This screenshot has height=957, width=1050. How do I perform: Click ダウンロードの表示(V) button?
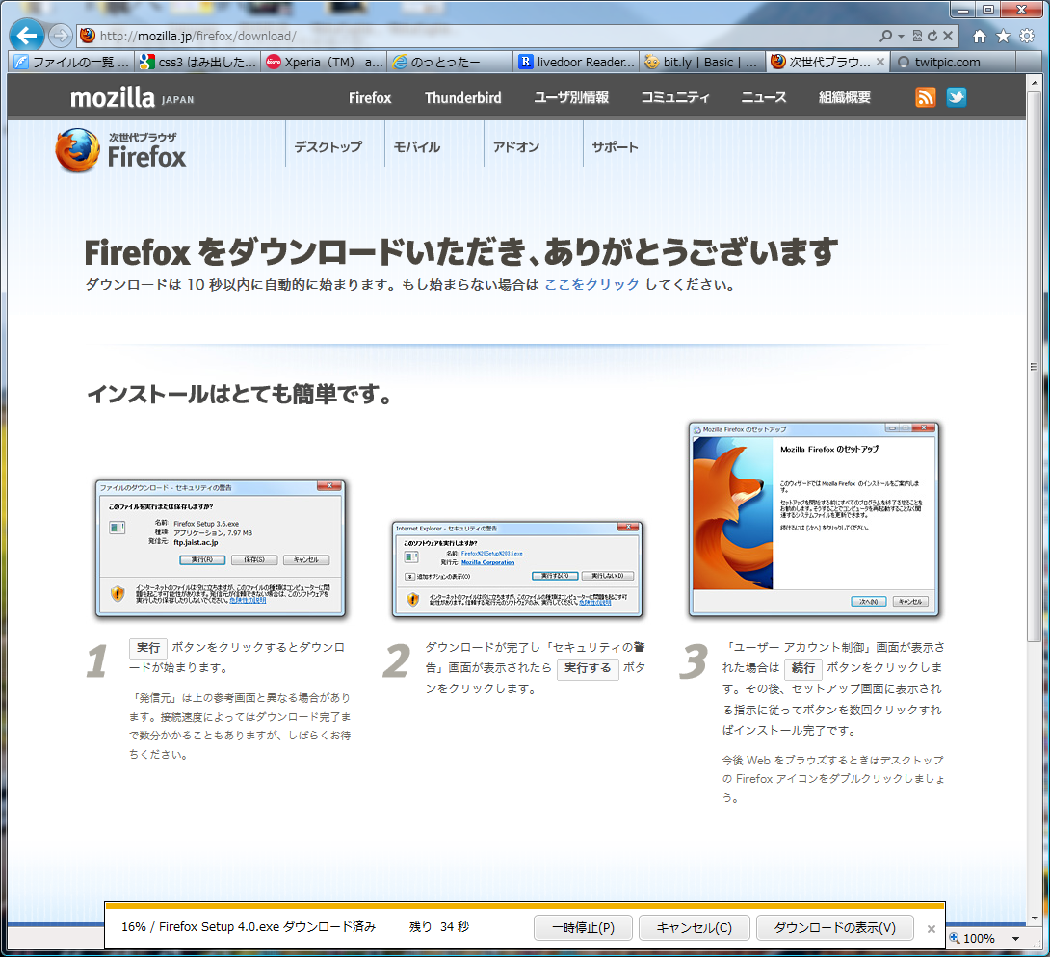[835, 927]
